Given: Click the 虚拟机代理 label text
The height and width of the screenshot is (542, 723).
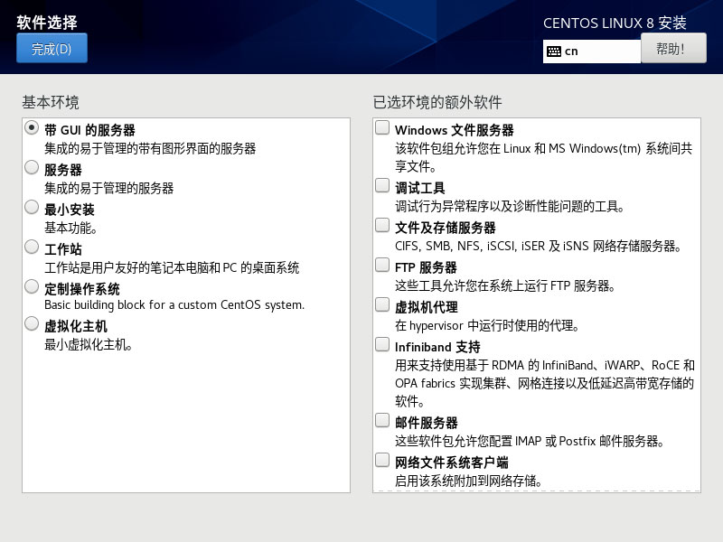Looking at the screenshot, I should (427, 307).
